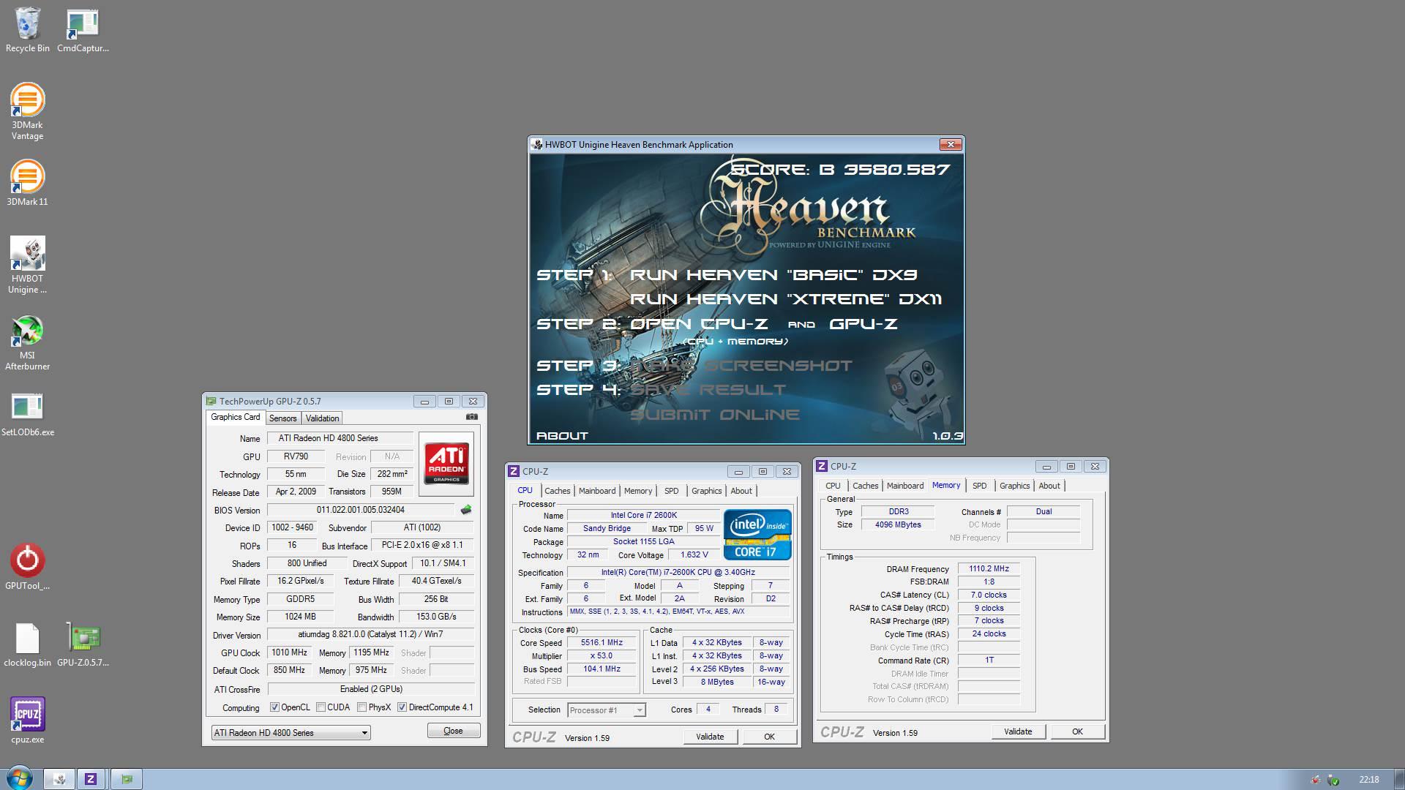Click Save Result in Heaven window
1405x790 pixels.
(x=708, y=390)
